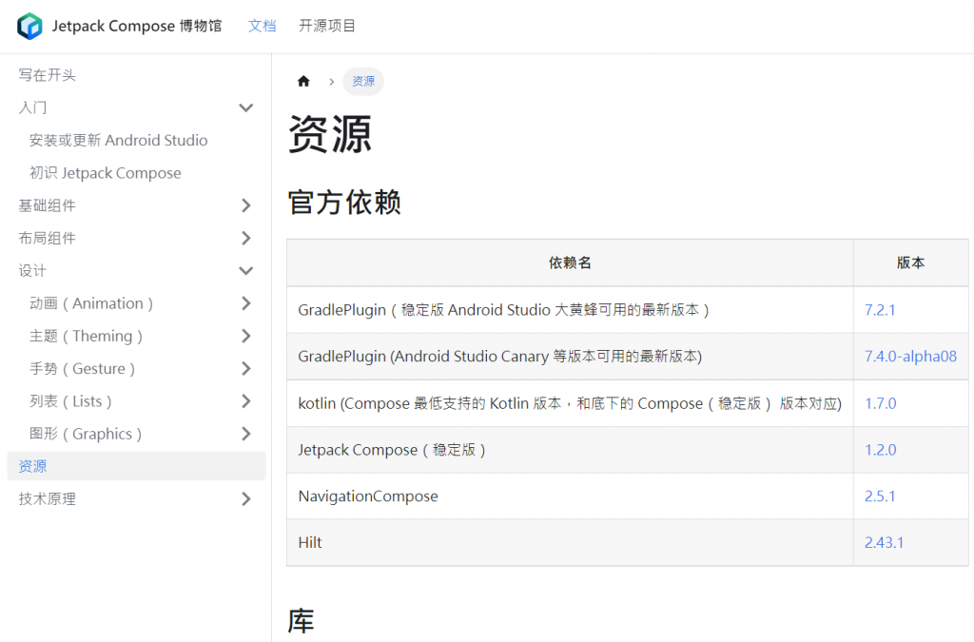This screenshot has width=974, height=642.
Task: Open NavigationCompose version 2.5.1 link
Action: point(880,496)
